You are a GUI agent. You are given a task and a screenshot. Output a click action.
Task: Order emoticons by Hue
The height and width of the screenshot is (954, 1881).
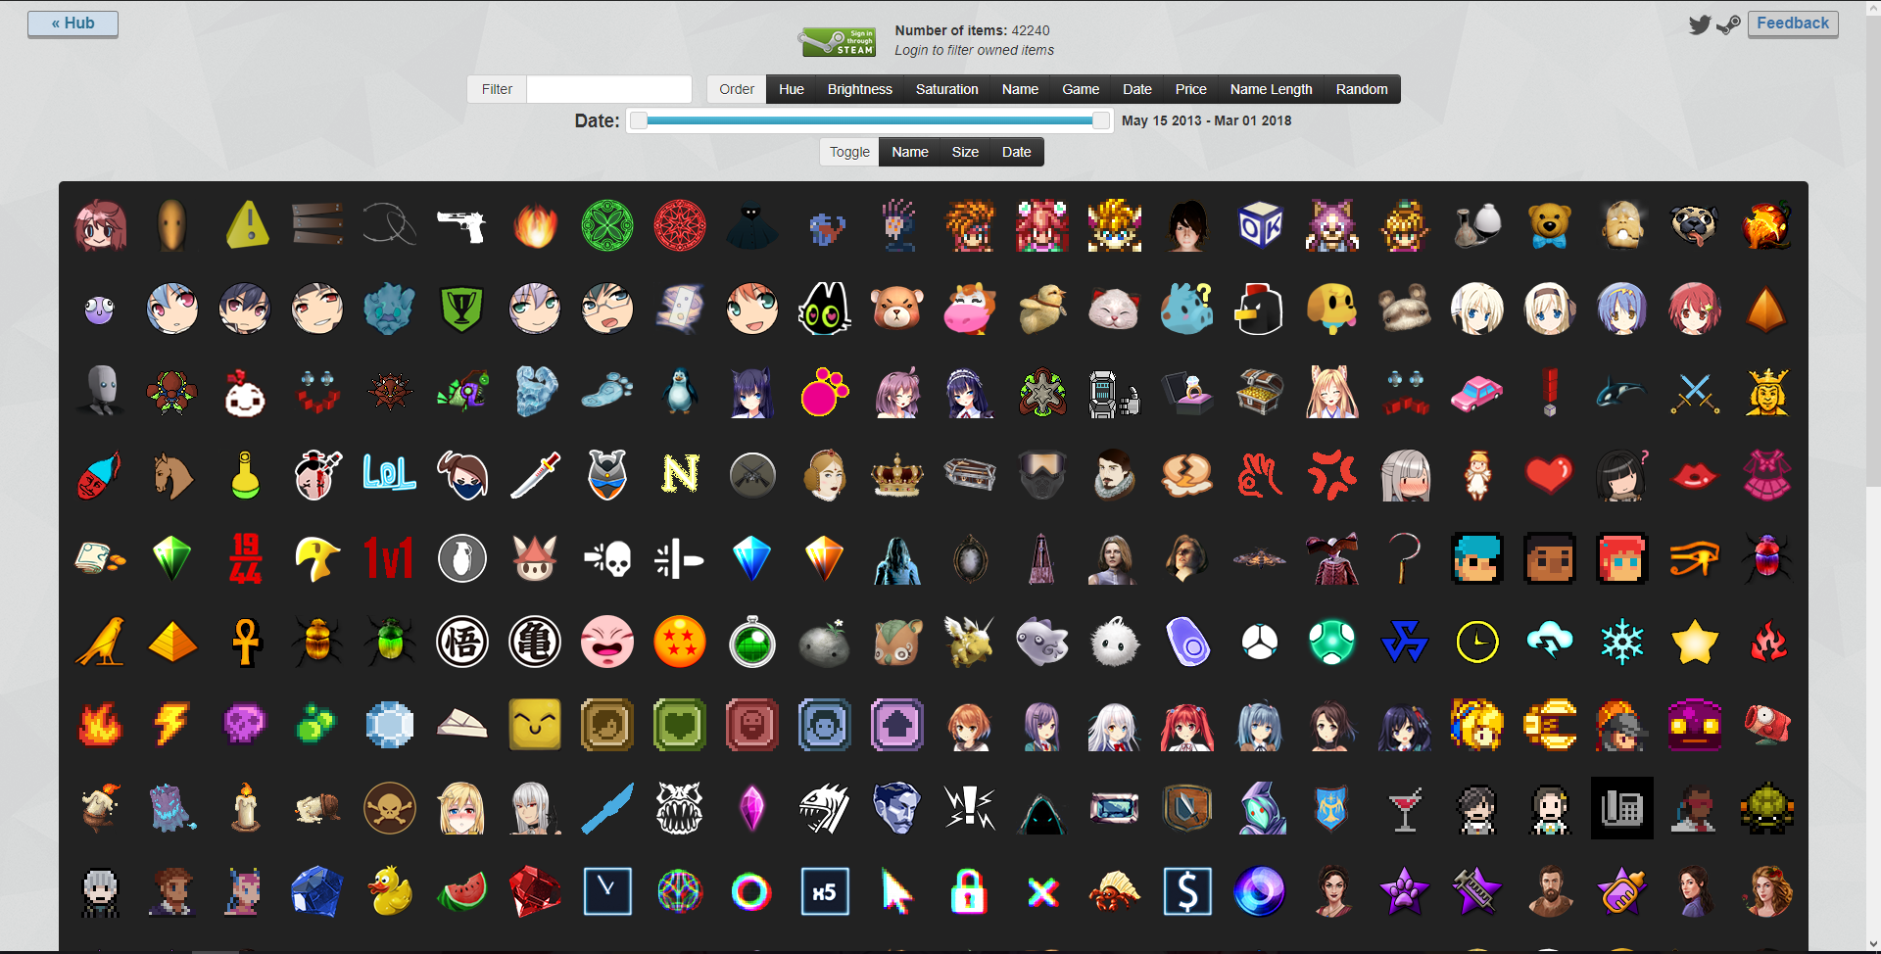(x=792, y=89)
